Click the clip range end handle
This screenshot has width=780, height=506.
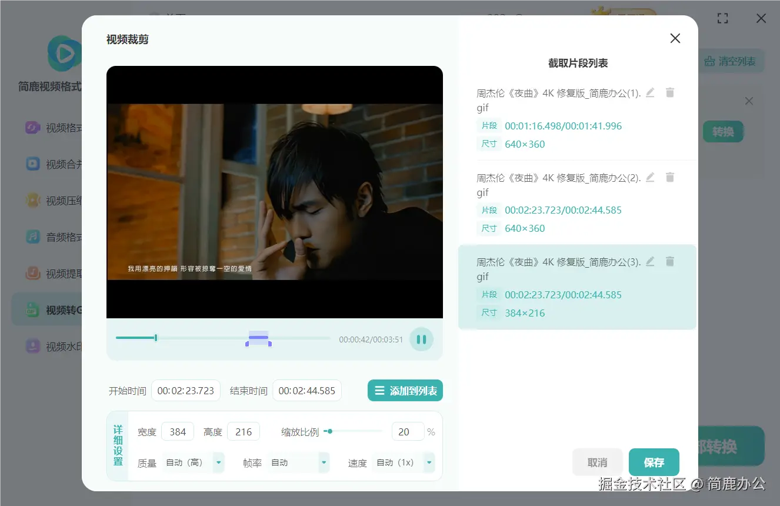coord(270,344)
